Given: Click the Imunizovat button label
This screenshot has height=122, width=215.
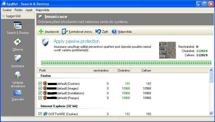Looking at the screenshot, I should click(52, 32).
